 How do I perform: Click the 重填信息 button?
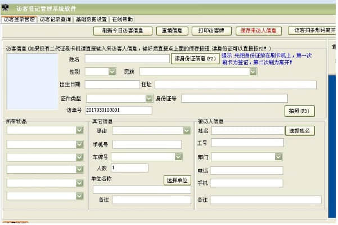172,30
